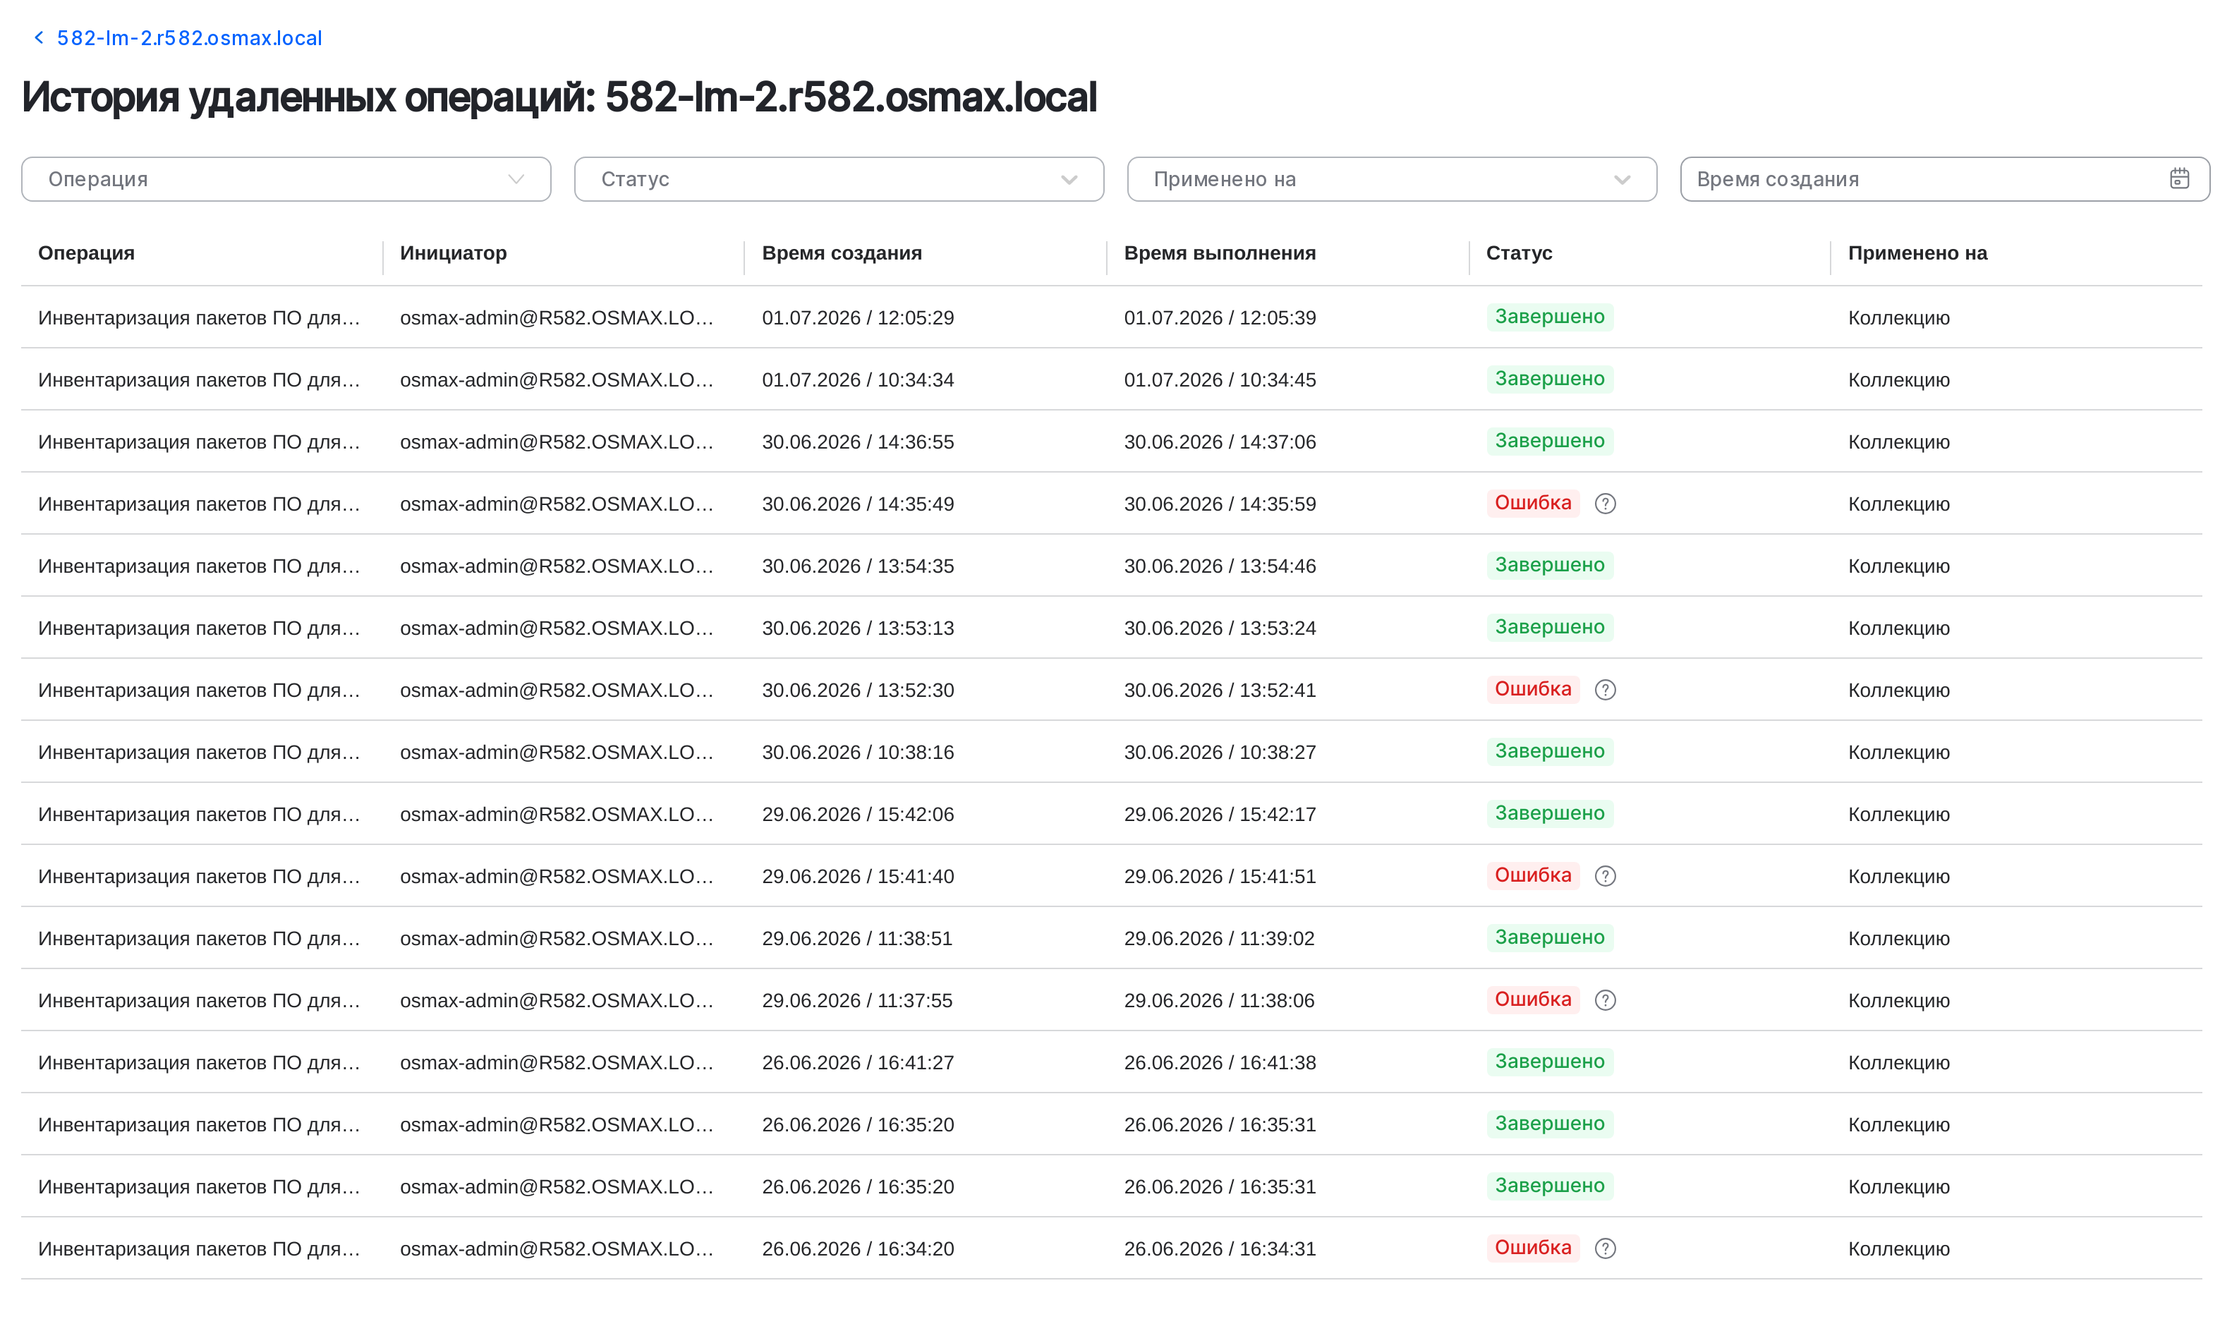Select creation time 26.06.2026 / 16:41:27
The width and height of the screenshot is (2232, 1319).
click(x=858, y=1063)
